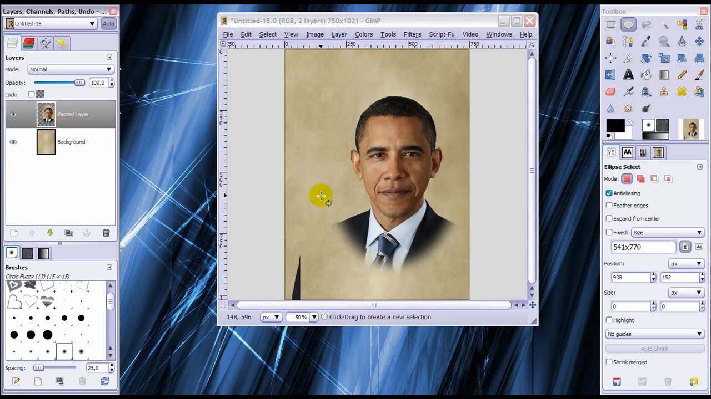Open the Fixed Size type dropdown
The height and width of the screenshot is (399, 711).
668,233
